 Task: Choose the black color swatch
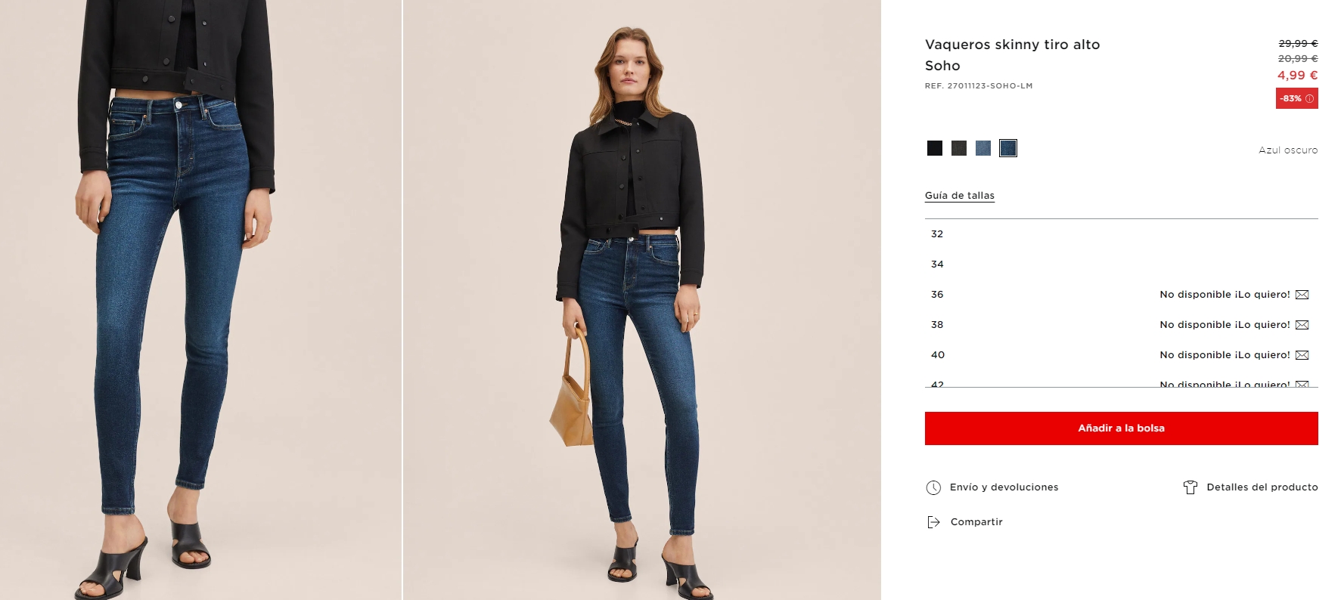click(935, 148)
